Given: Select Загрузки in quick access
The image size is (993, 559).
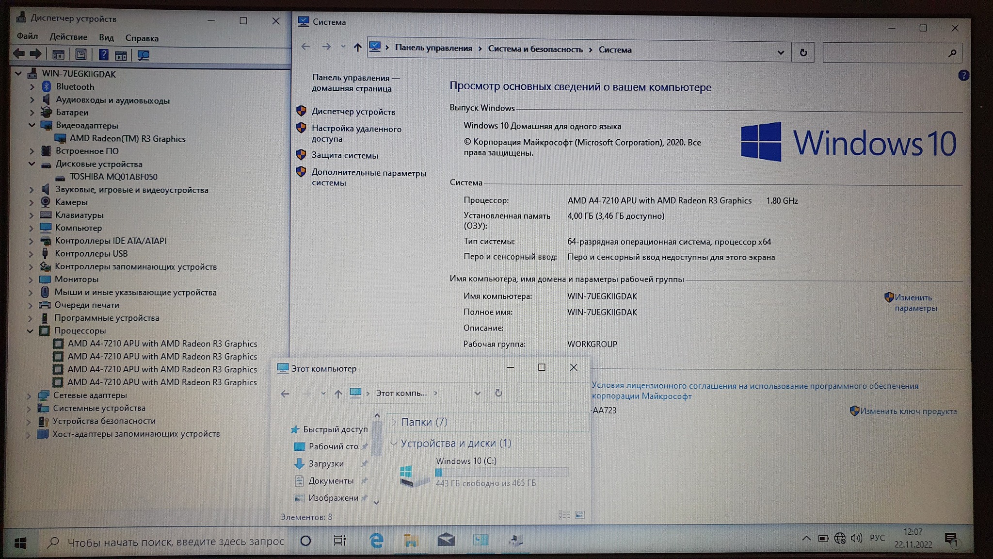Looking at the screenshot, I should tap(326, 463).
